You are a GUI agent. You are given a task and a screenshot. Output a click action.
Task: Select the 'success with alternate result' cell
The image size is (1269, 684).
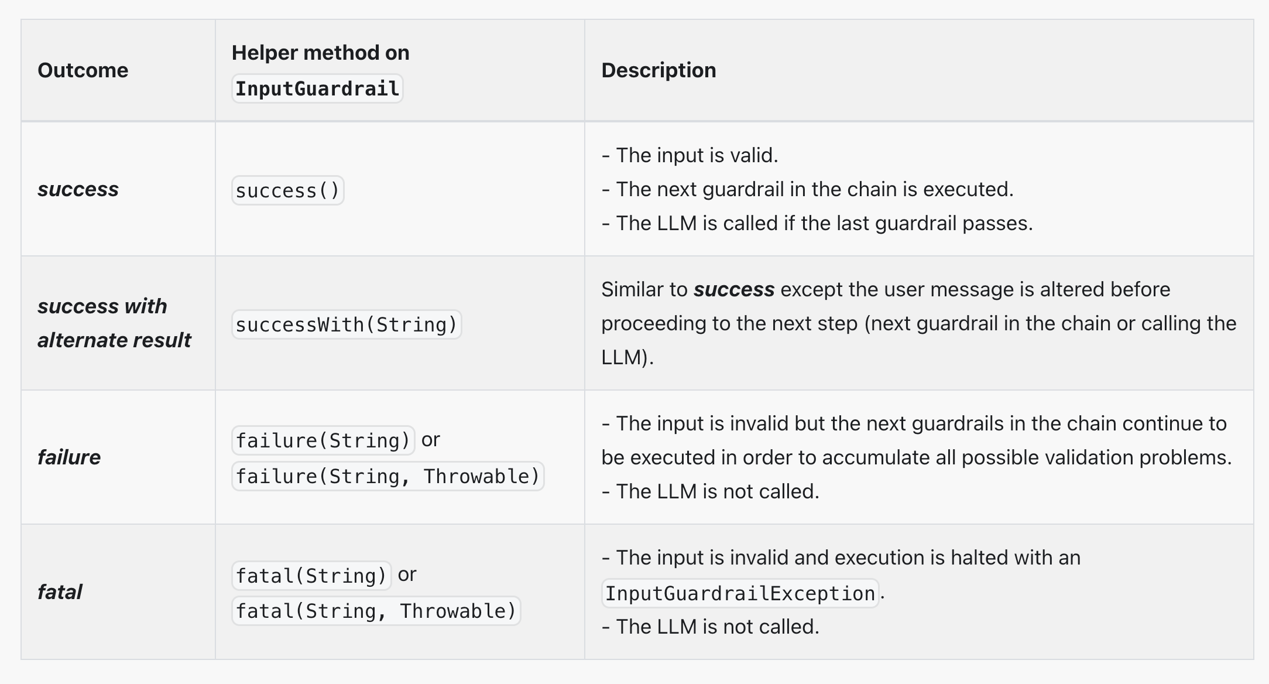click(114, 323)
